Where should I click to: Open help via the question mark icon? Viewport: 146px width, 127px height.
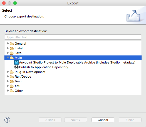[7, 120]
